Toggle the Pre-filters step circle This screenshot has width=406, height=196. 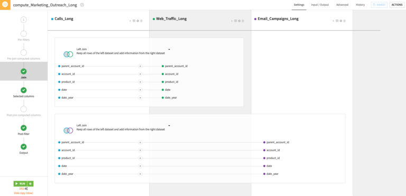pyautogui.click(x=24, y=34)
